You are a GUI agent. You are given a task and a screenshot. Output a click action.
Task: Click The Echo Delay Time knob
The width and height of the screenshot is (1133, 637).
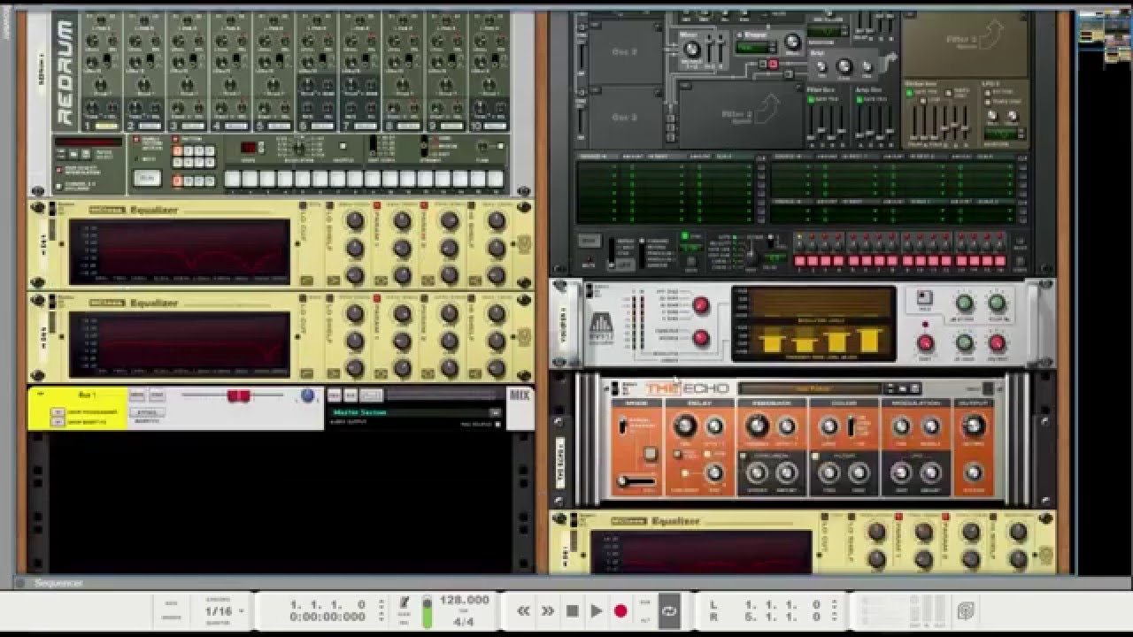click(x=683, y=427)
